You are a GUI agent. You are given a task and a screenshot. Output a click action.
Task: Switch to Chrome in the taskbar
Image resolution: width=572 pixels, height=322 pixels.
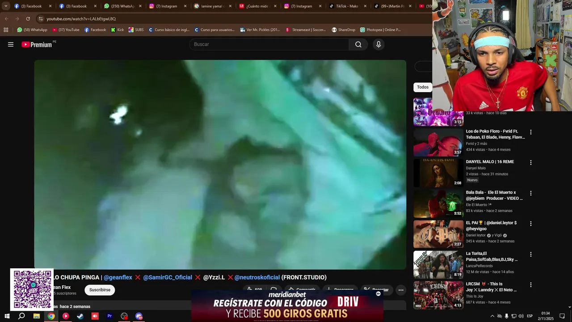point(51,316)
